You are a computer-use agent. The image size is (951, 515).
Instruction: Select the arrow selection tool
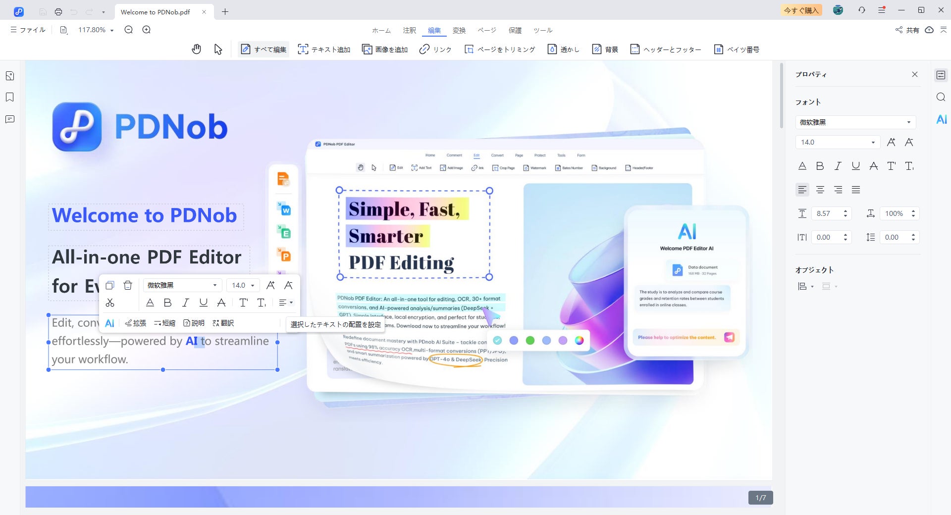tap(218, 49)
